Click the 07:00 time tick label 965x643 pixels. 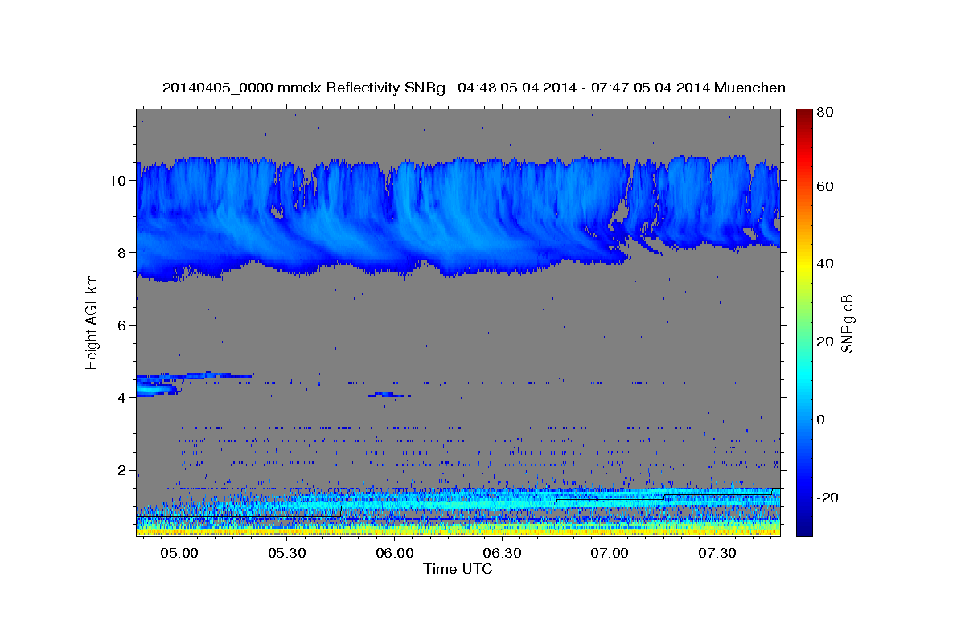610,554
